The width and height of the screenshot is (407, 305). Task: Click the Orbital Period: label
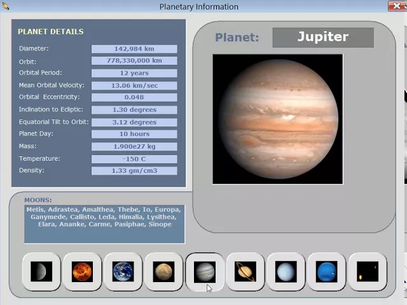pos(41,72)
